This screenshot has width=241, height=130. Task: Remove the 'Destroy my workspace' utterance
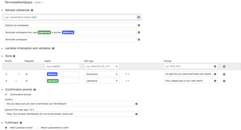pyautogui.click(x=139, y=25)
